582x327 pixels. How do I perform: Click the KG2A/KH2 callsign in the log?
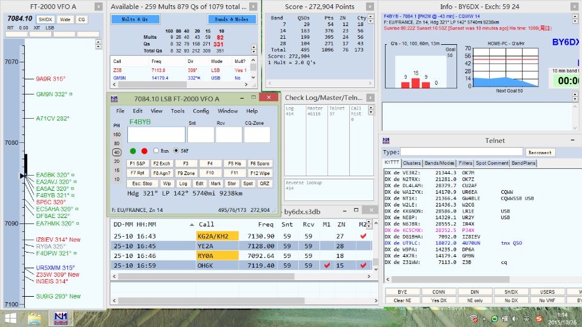218,236
